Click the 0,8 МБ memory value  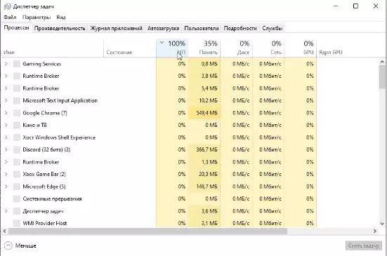click(209, 64)
